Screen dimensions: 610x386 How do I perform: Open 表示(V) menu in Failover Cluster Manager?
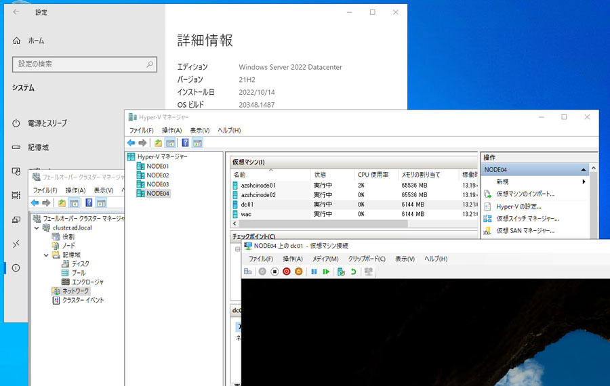tap(104, 190)
